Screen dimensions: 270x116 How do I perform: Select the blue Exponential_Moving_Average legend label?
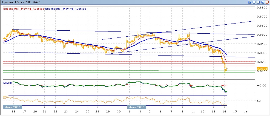point(65,9)
